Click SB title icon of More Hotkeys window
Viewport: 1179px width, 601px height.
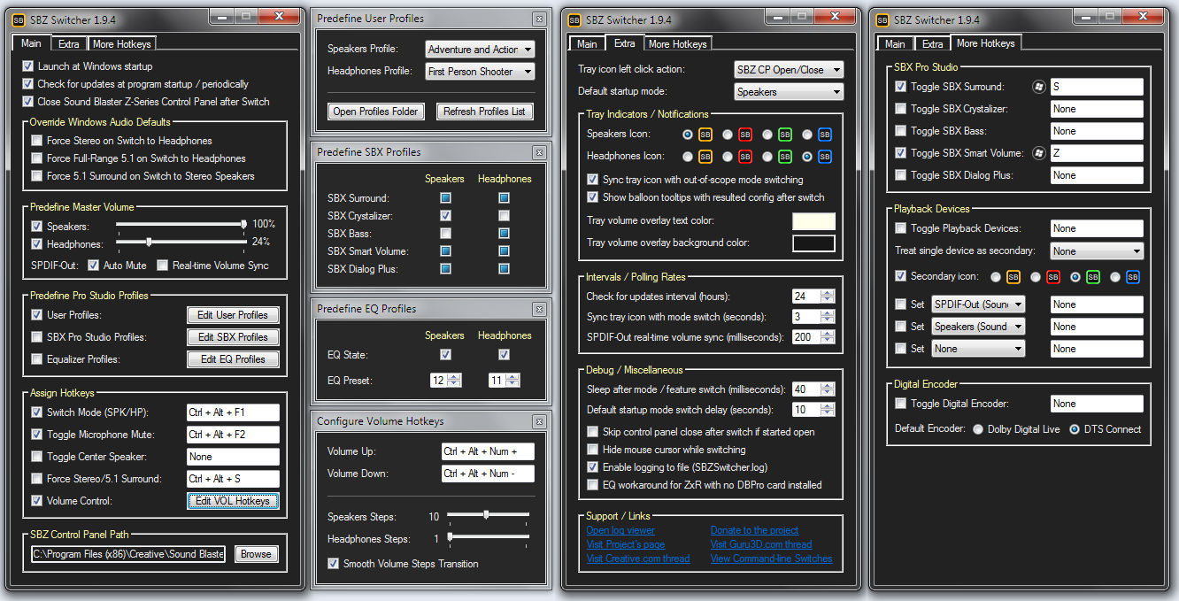[881, 20]
